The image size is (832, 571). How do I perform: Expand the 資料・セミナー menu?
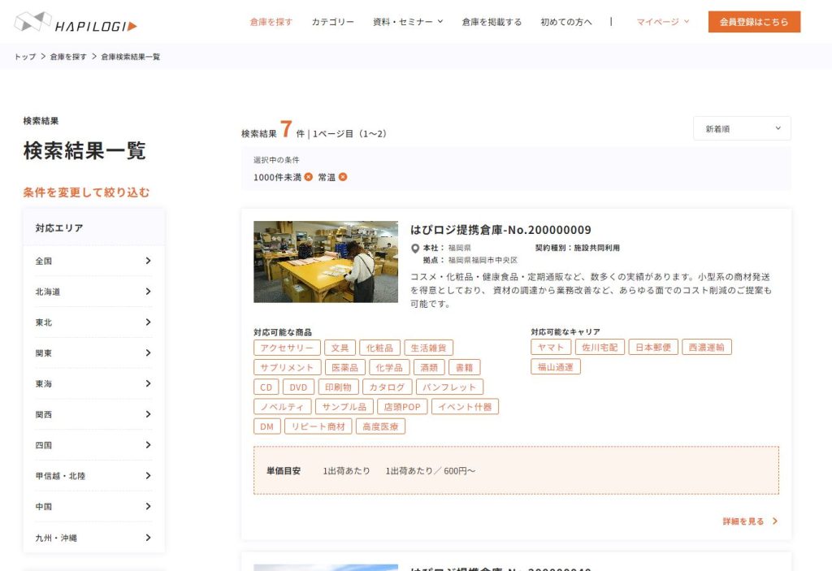click(x=408, y=22)
